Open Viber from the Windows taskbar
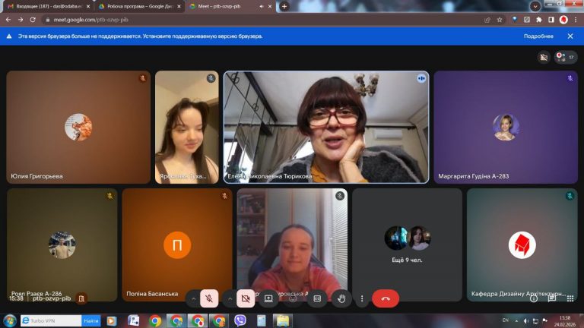 (x=240, y=320)
